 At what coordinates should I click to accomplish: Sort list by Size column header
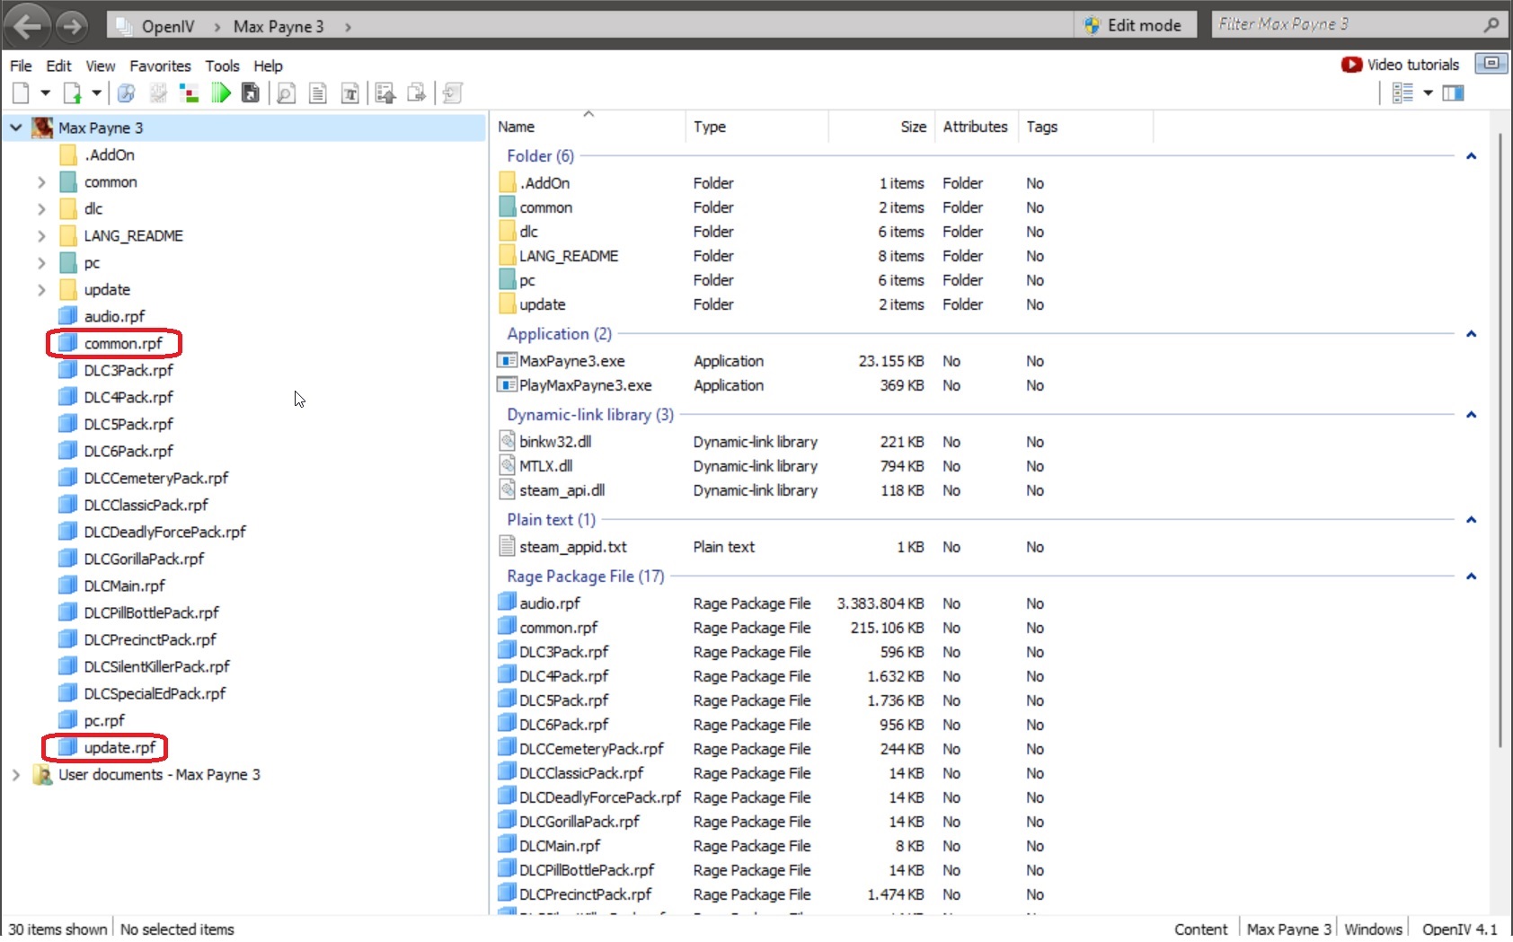(880, 127)
